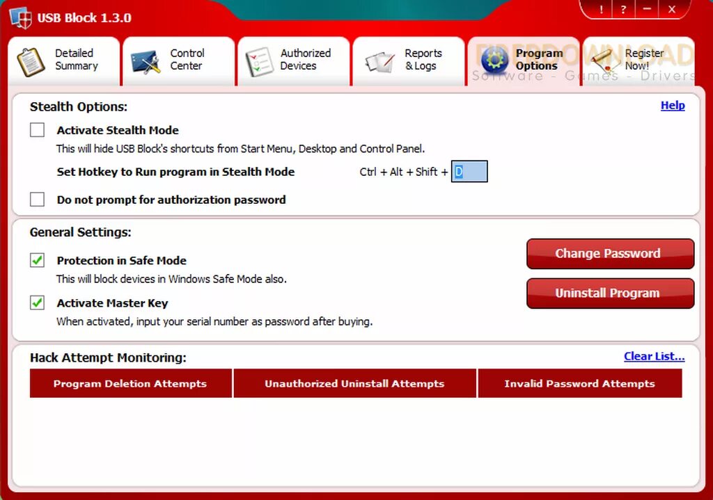Go to the Authorized Devices tab
This screenshot has width=713, height=500.
point(294,61)
